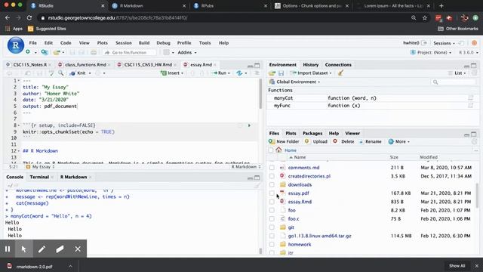This screenshot has width=483, height=272.
Task: Run chunk with green play icon on line 8
Action: pos(249,125)
